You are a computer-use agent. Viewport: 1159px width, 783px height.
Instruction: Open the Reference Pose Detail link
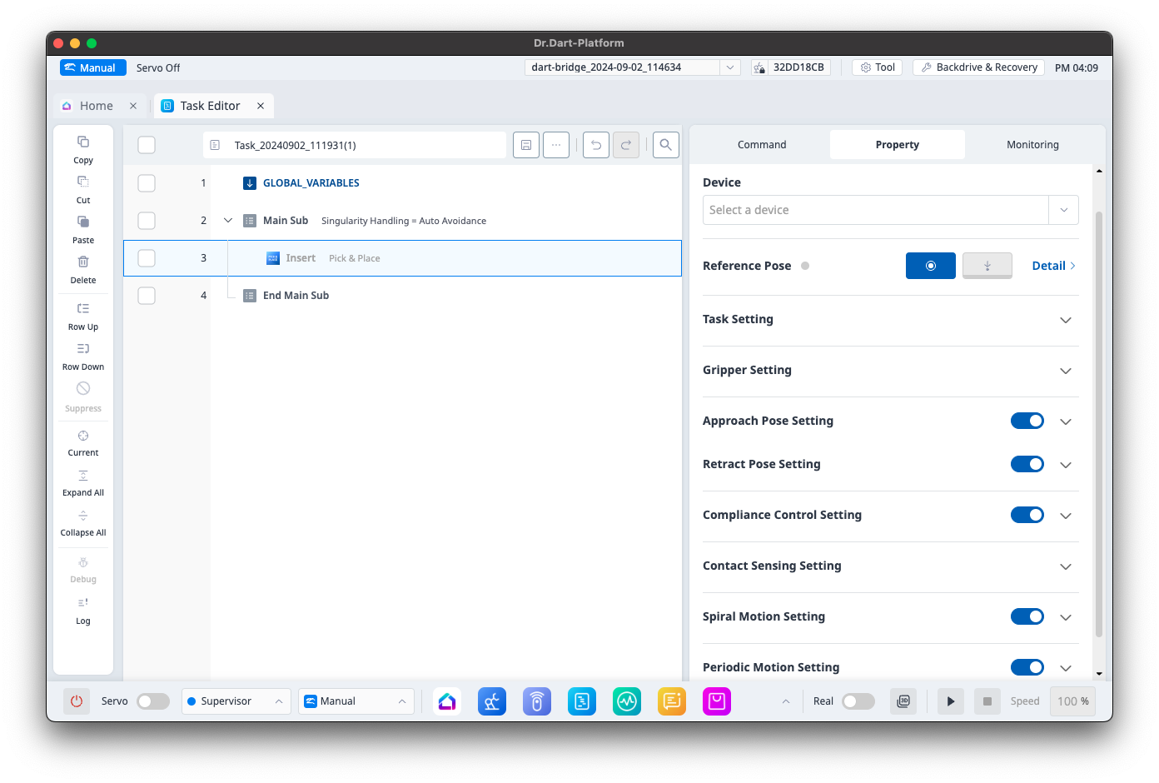pyautogui.click(x=1053, y=266)
